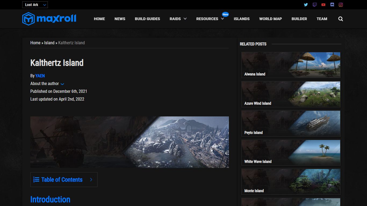This screenshot has width=367, height=206.
Task: Go to the Home nav item
Action: [99, 19]
